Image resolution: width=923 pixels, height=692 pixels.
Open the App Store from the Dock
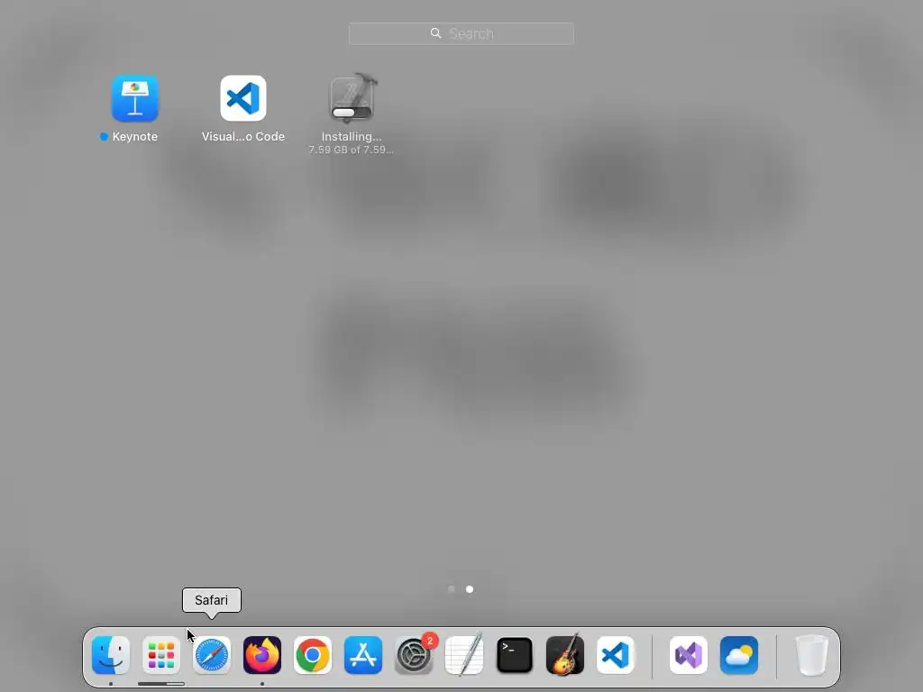pyautogui.click(x=363, y=655)
